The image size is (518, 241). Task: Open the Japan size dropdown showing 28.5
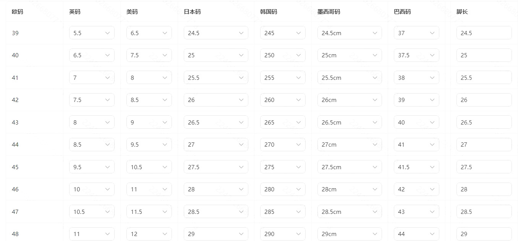(216, 212)
